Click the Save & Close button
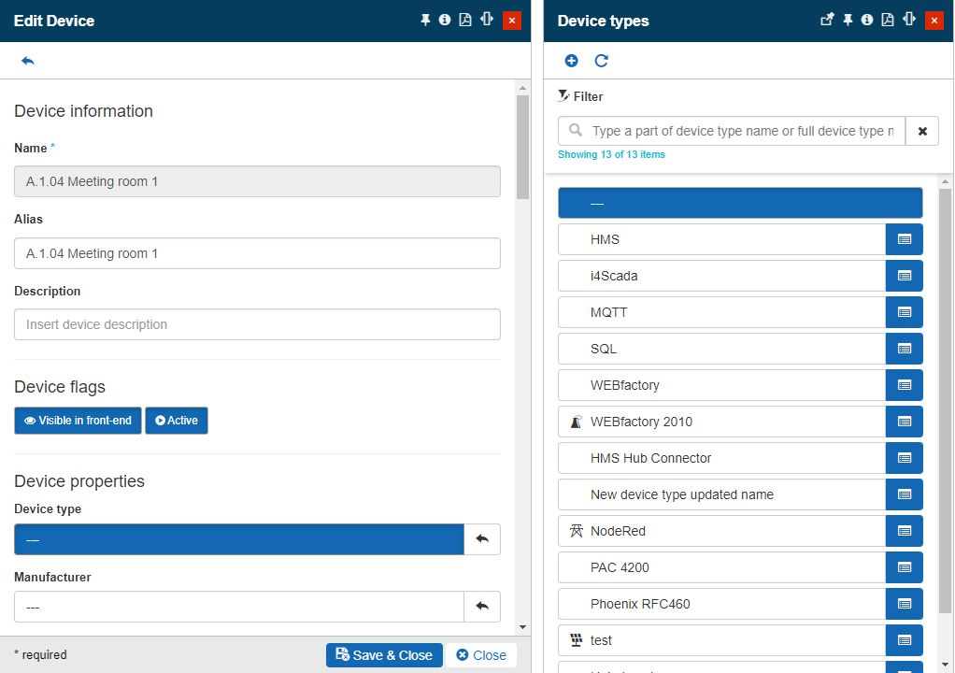Screen dimensions: 955x673 tap(383, 655)
